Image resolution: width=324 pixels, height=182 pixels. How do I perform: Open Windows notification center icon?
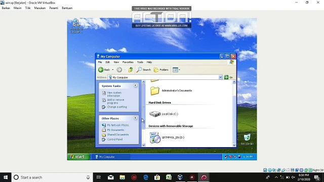(x=317, y=177)
